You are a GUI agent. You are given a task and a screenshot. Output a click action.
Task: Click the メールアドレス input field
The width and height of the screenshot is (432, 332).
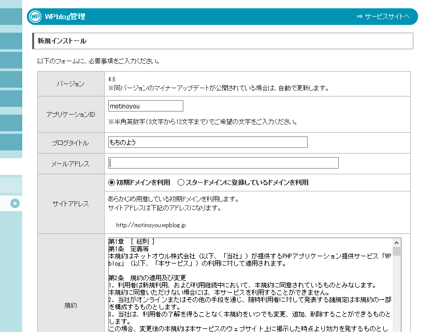(223, 163)
